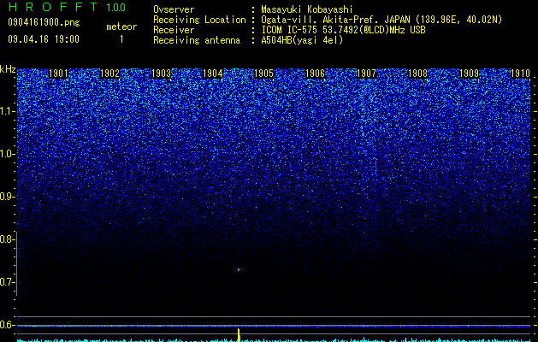Screen dimensions: 538x342
Task: Click the 1905 time marker
Action: [x=263, y=74]
